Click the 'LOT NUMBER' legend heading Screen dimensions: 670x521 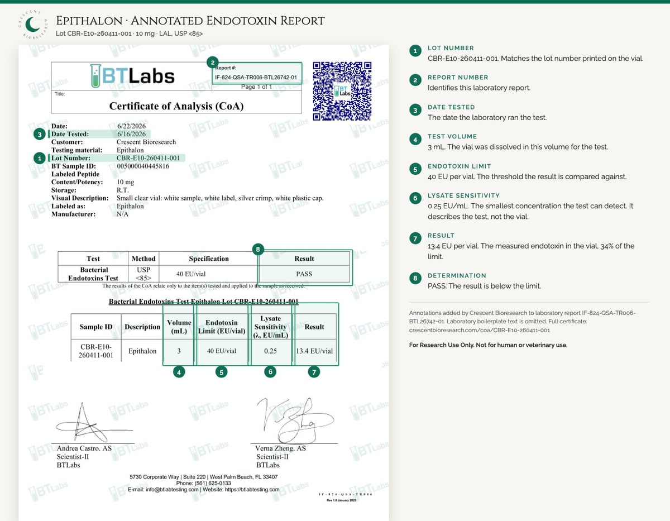click(x=451, y=48)
